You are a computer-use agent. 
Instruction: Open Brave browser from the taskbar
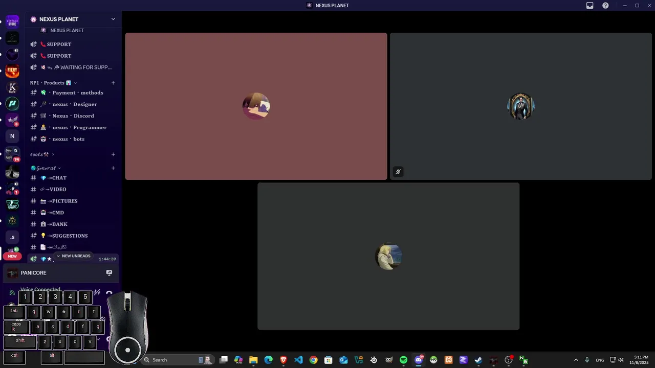pos(283,360)
